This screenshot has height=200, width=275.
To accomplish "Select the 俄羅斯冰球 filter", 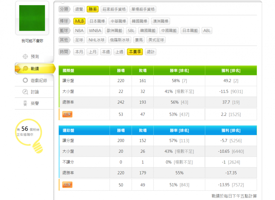I will 120,40.
